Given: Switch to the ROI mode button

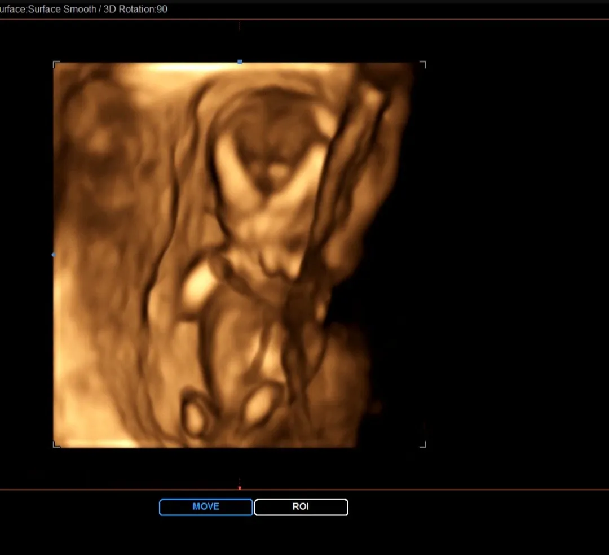Looking at the screenshot, I should (301, 507).
